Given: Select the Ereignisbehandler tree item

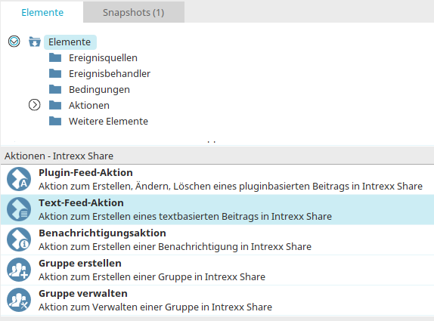Looking at the screenshot, I should click(x=110, y=73).
